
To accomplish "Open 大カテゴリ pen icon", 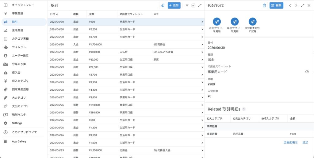I will [x=6, y=98].
